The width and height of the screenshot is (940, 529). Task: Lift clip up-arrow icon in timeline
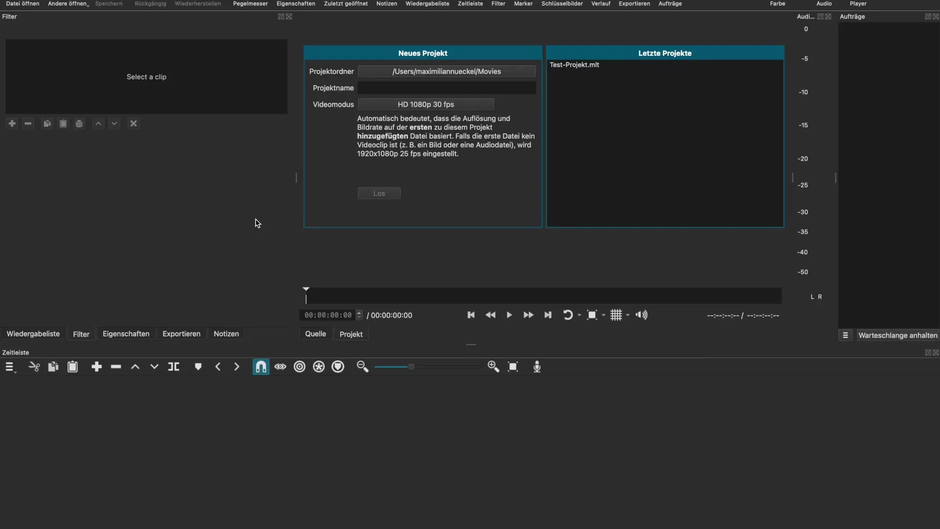point(135,367)
